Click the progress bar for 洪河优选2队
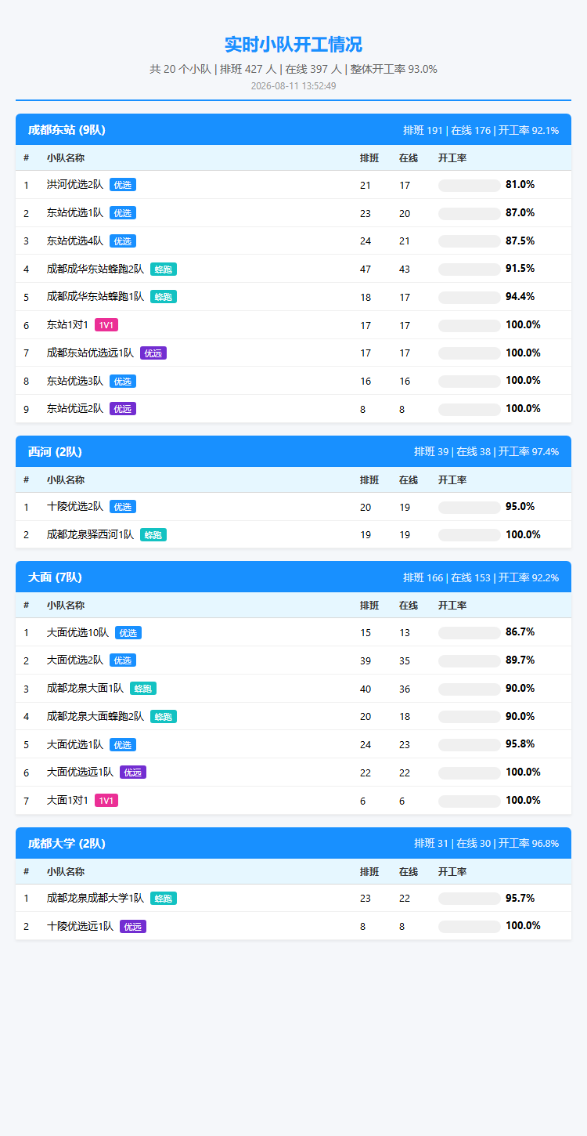 point(470,186)
